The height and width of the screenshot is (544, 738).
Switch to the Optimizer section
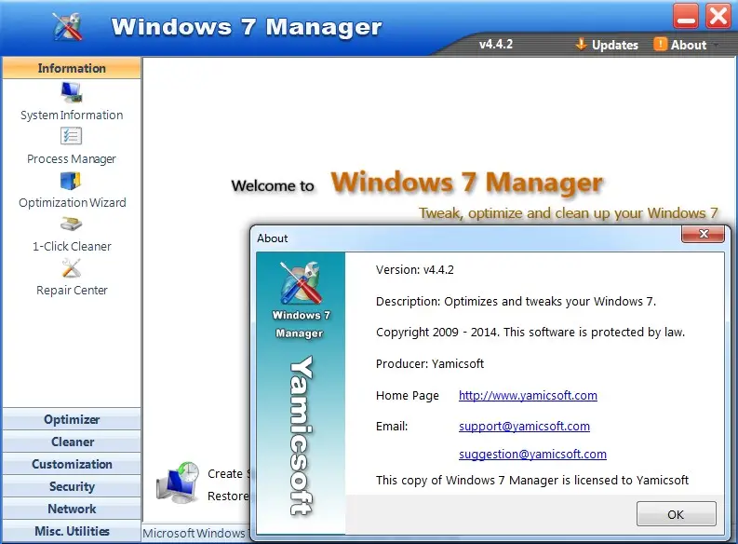[x=72, y=419]
